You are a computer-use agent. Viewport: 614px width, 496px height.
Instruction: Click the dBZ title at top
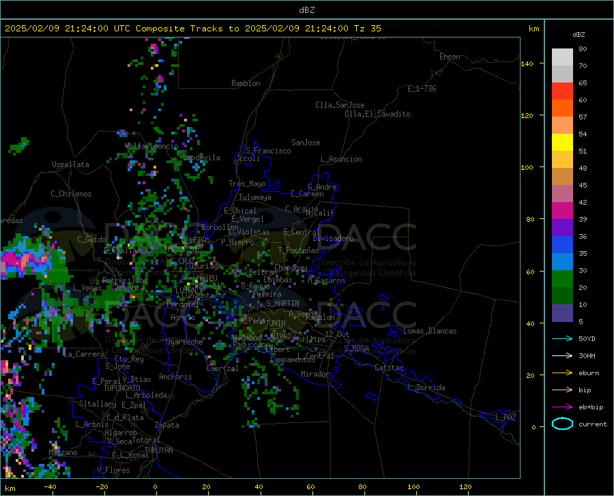306,10
